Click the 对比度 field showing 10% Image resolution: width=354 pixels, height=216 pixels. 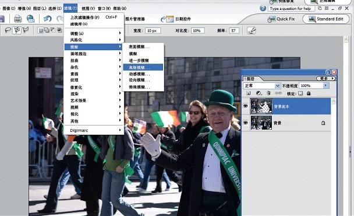tap(198, 30)
